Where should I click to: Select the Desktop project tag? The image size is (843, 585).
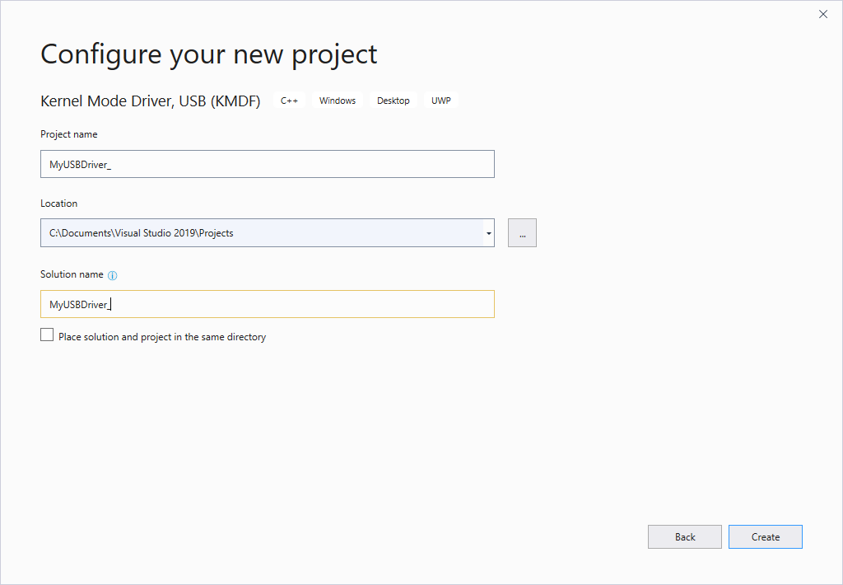point(393,100)
